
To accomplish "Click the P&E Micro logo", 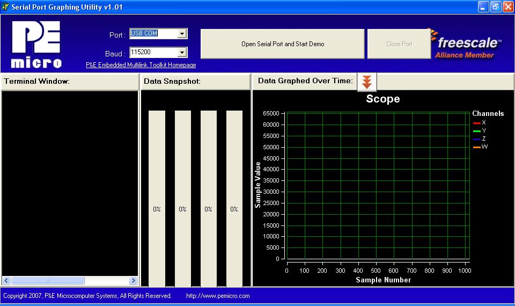I will pyautogui.click(x=36, y=45).
